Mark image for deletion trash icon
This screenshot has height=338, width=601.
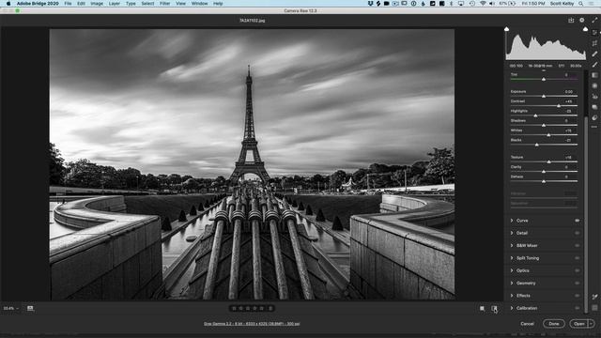point(270,308)
